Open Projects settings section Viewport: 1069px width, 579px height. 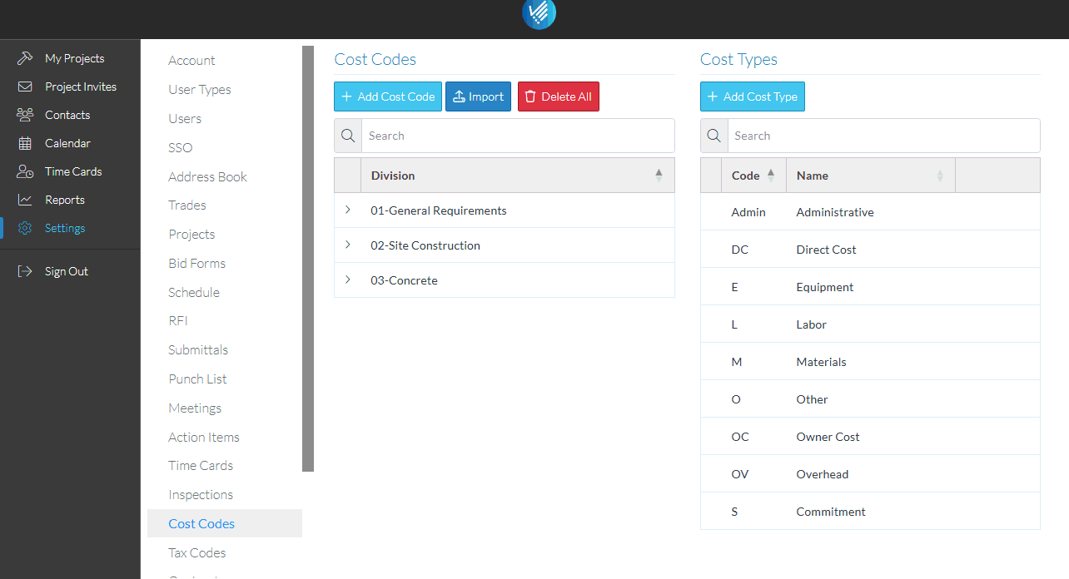[191, 235]
